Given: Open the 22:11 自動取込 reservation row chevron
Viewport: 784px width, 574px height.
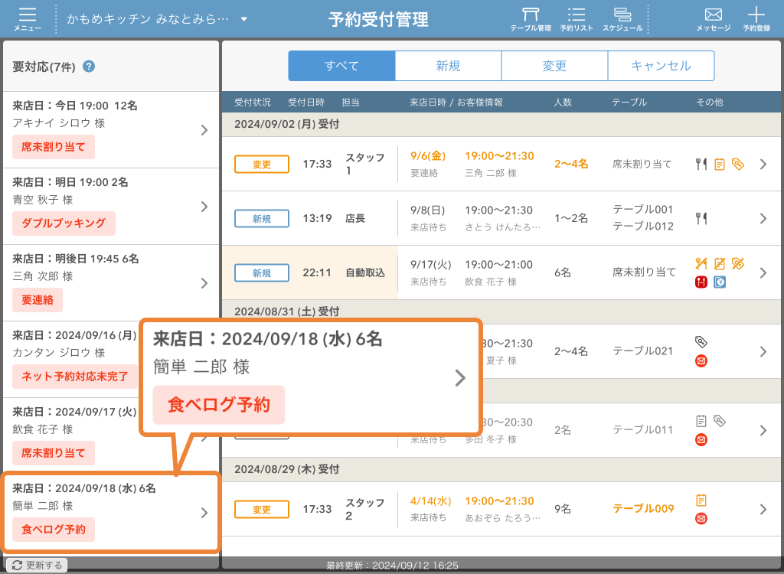Looking at the screenshot, I should (763, 273).
